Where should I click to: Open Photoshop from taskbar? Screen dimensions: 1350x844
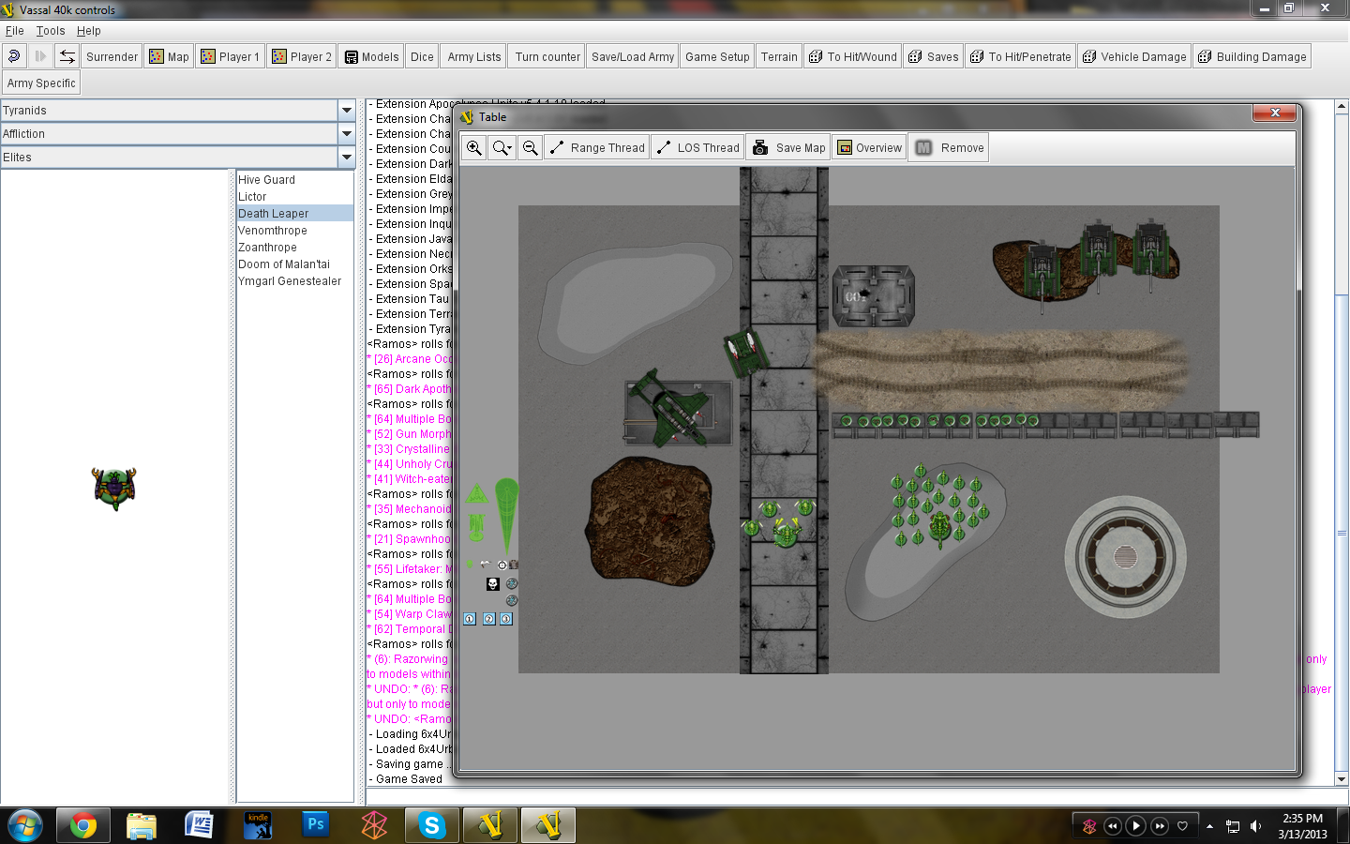coord(316,825)
